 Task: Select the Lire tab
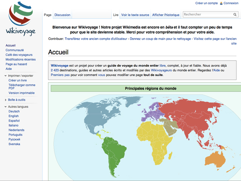point(116,15)
